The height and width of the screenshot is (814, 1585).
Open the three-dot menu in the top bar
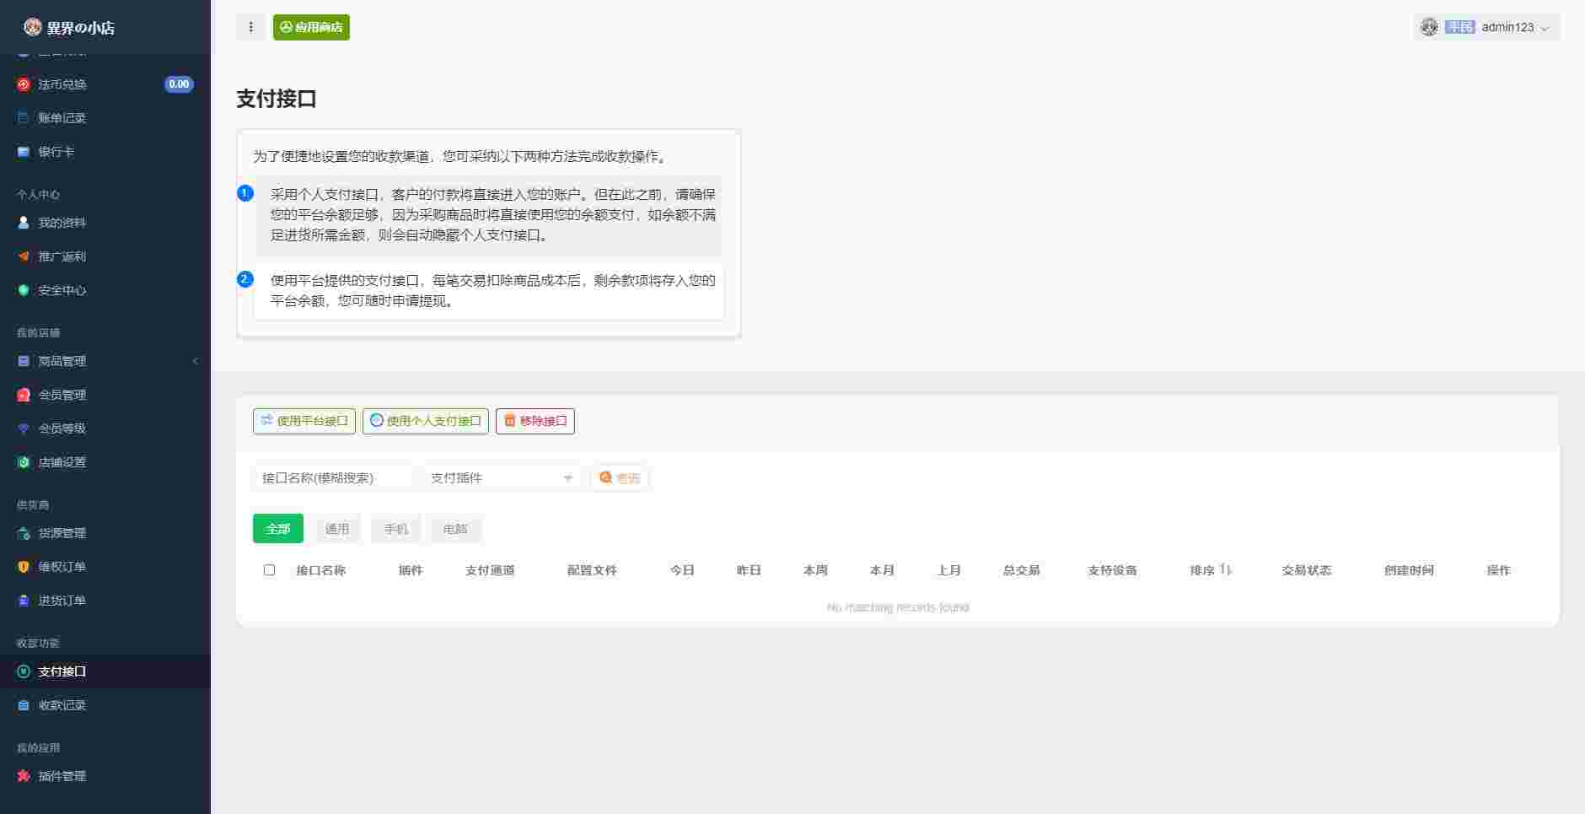coord(250,27)
